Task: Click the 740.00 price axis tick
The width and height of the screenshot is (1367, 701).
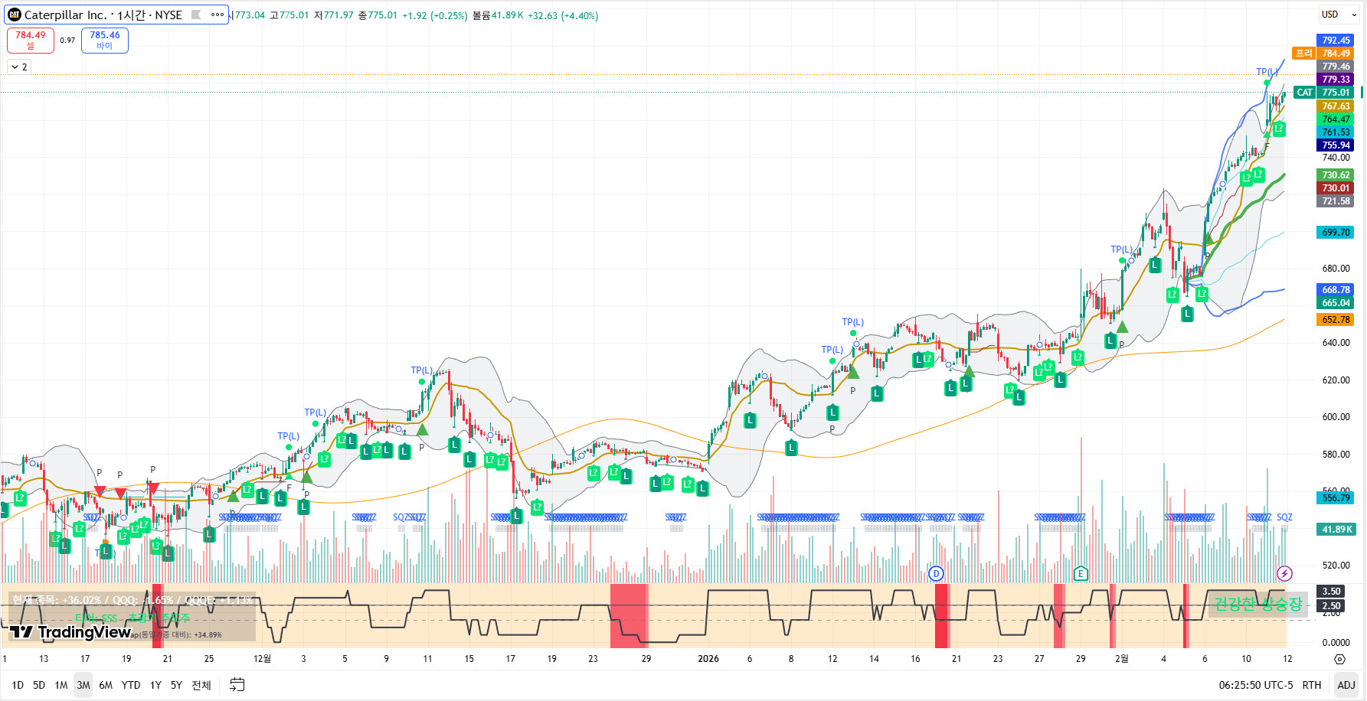Action: click(1336, 158)
